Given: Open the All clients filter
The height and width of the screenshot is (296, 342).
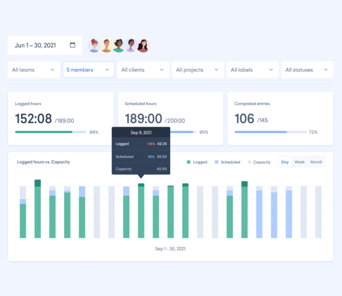Looking at the screenshot, I should (x=143, y=70).
